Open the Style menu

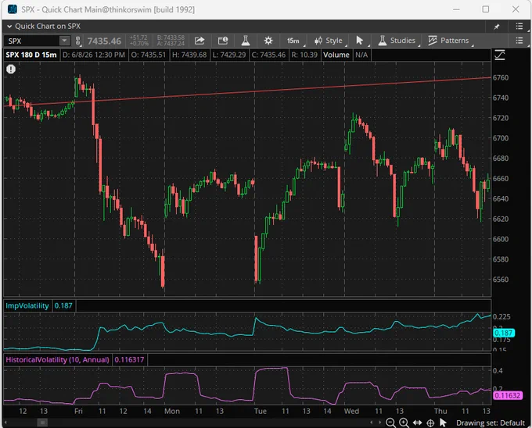[x=329, y=41]
